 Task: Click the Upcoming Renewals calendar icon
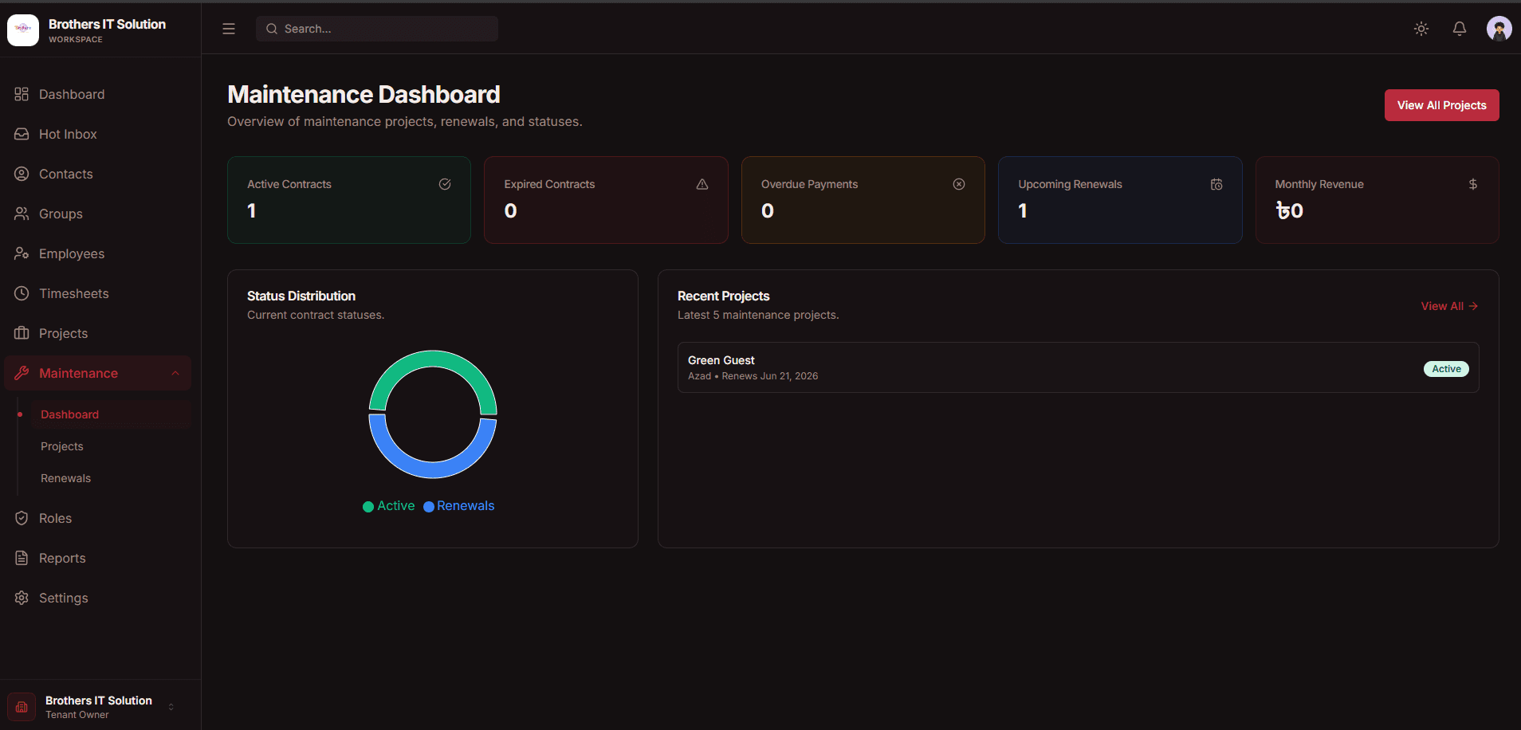point(1216,184)
